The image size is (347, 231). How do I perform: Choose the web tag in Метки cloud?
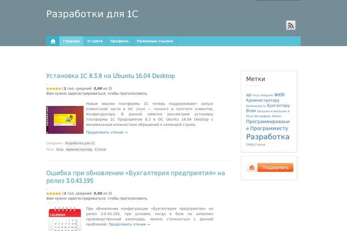click(279, 95)
